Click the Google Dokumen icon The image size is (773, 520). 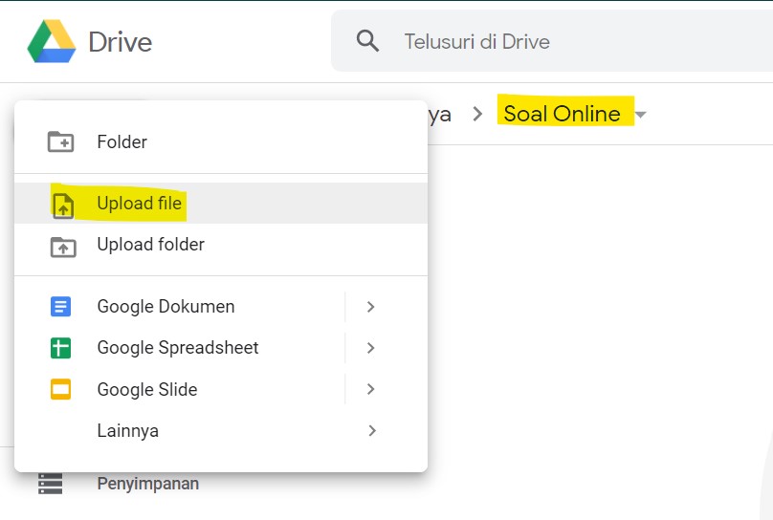pos(60,306)
